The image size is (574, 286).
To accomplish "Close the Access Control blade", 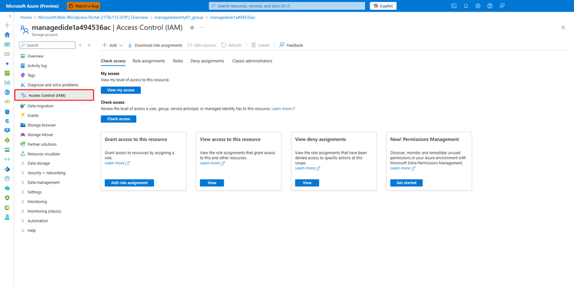I will (563, 28).
